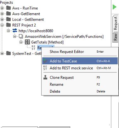
Task: Expand the Aws - RunTime project
Action: click(x=2, y=8)
